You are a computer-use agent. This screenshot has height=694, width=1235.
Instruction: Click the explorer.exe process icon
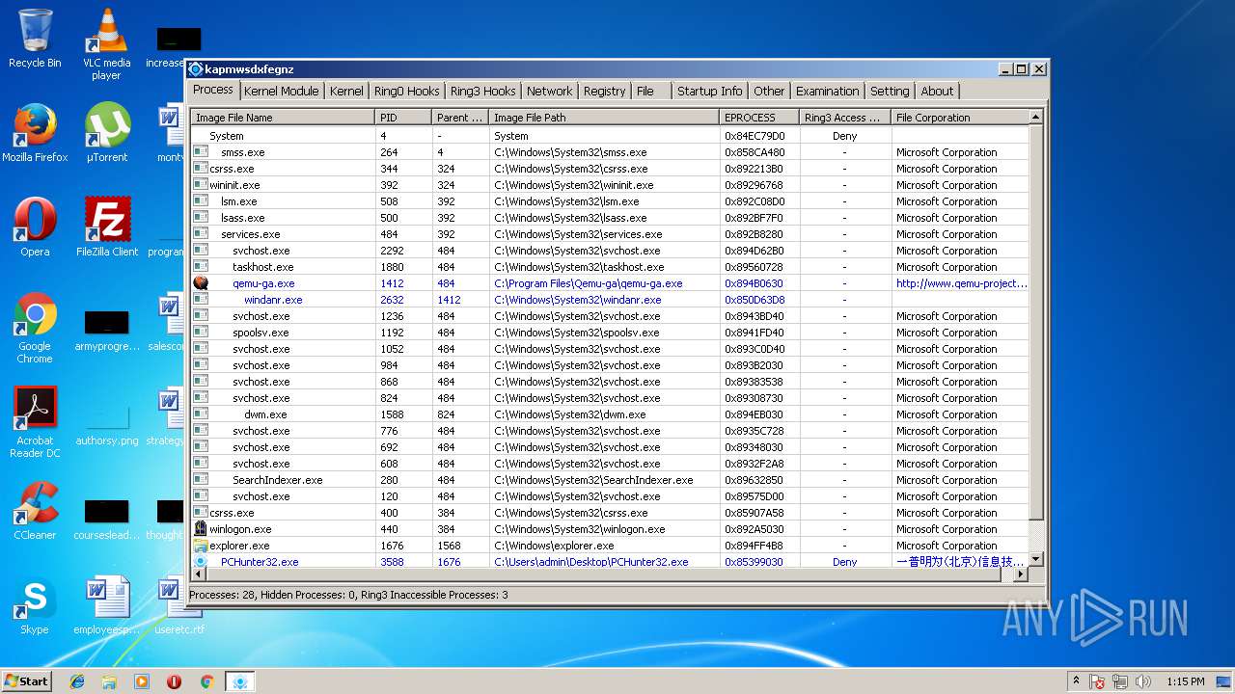coord(201,546)
